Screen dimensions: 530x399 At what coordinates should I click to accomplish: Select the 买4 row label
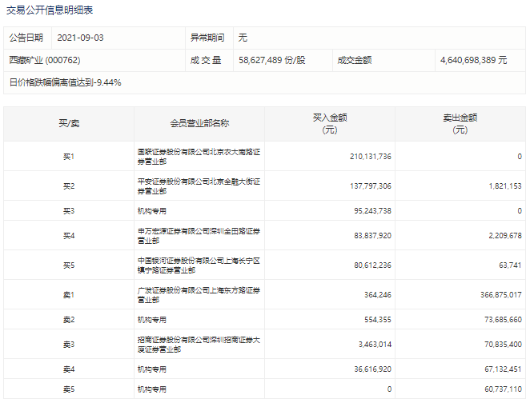pyautogui.click(x=69, y=236)
